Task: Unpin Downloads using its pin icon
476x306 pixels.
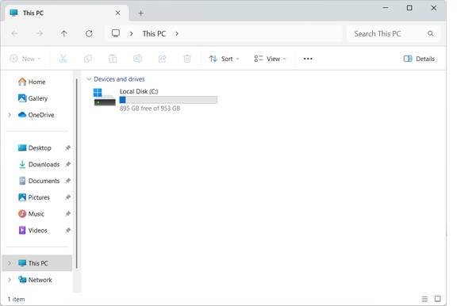Action: coord(67,164)
